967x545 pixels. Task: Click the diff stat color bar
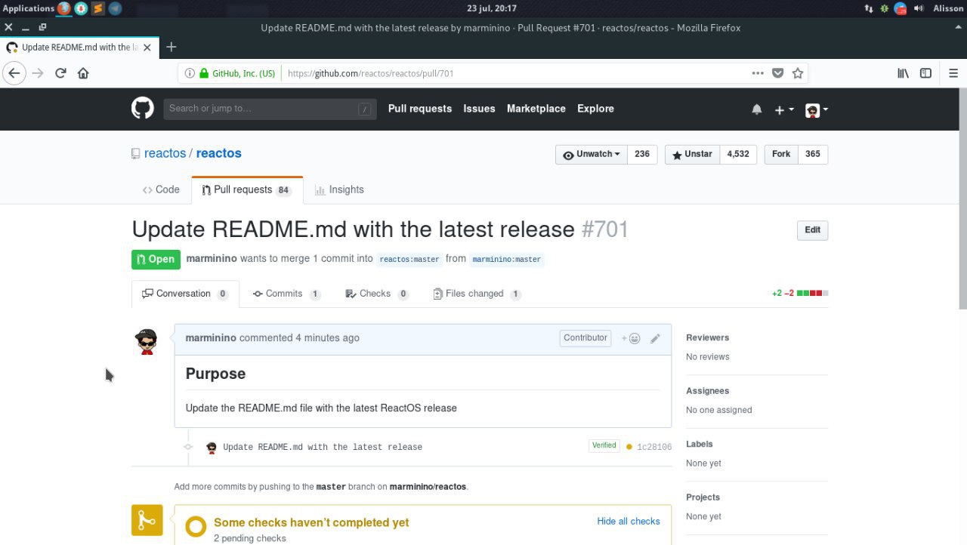point(812,293)
